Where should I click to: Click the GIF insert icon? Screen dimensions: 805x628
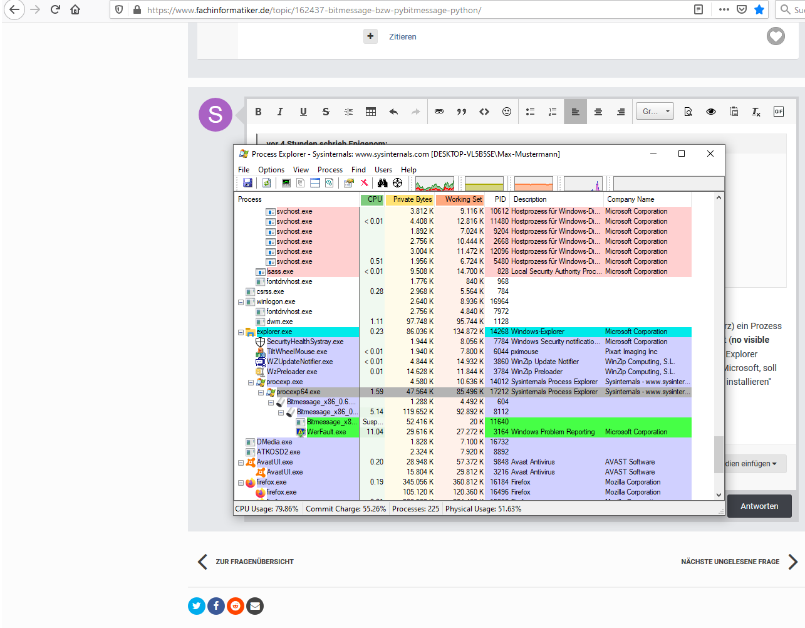[779, 112]
